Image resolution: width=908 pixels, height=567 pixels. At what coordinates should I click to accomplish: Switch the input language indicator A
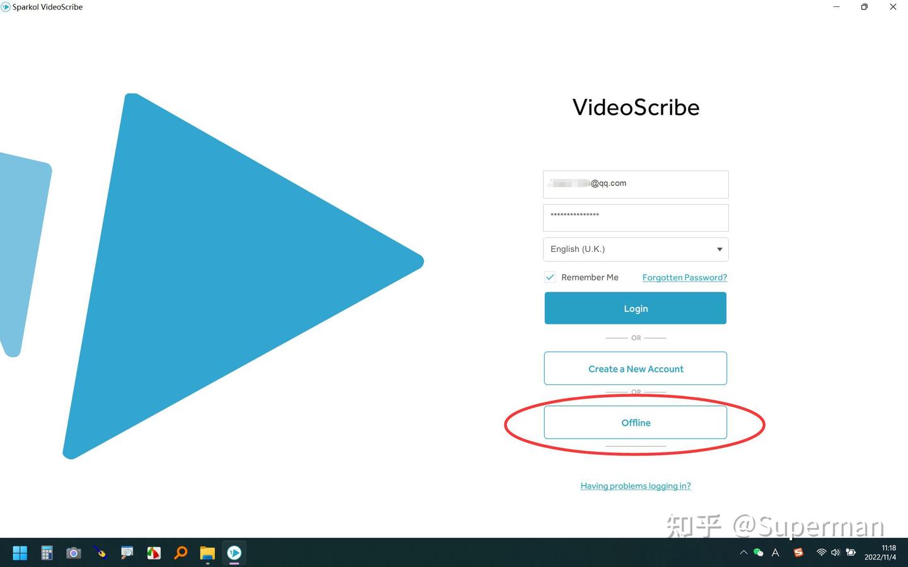pos(776,553)
